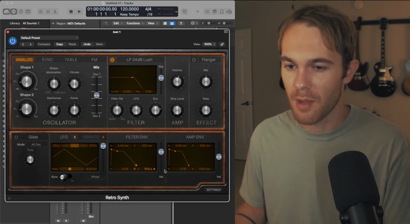The width and height of the screenshot is (410, 224).
Task: Click the Amp Env Vel slider handle
Action: (219, 157)
